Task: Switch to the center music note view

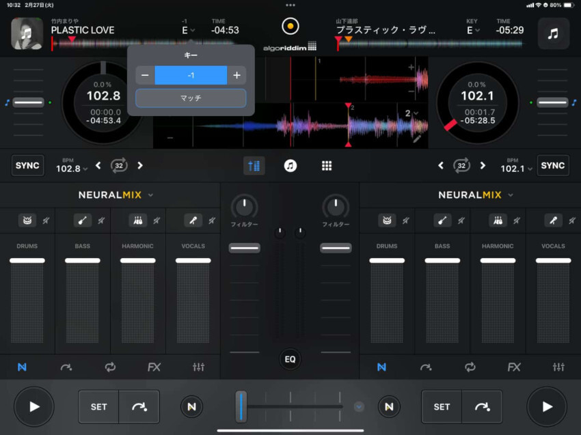Action: (290, 166)
